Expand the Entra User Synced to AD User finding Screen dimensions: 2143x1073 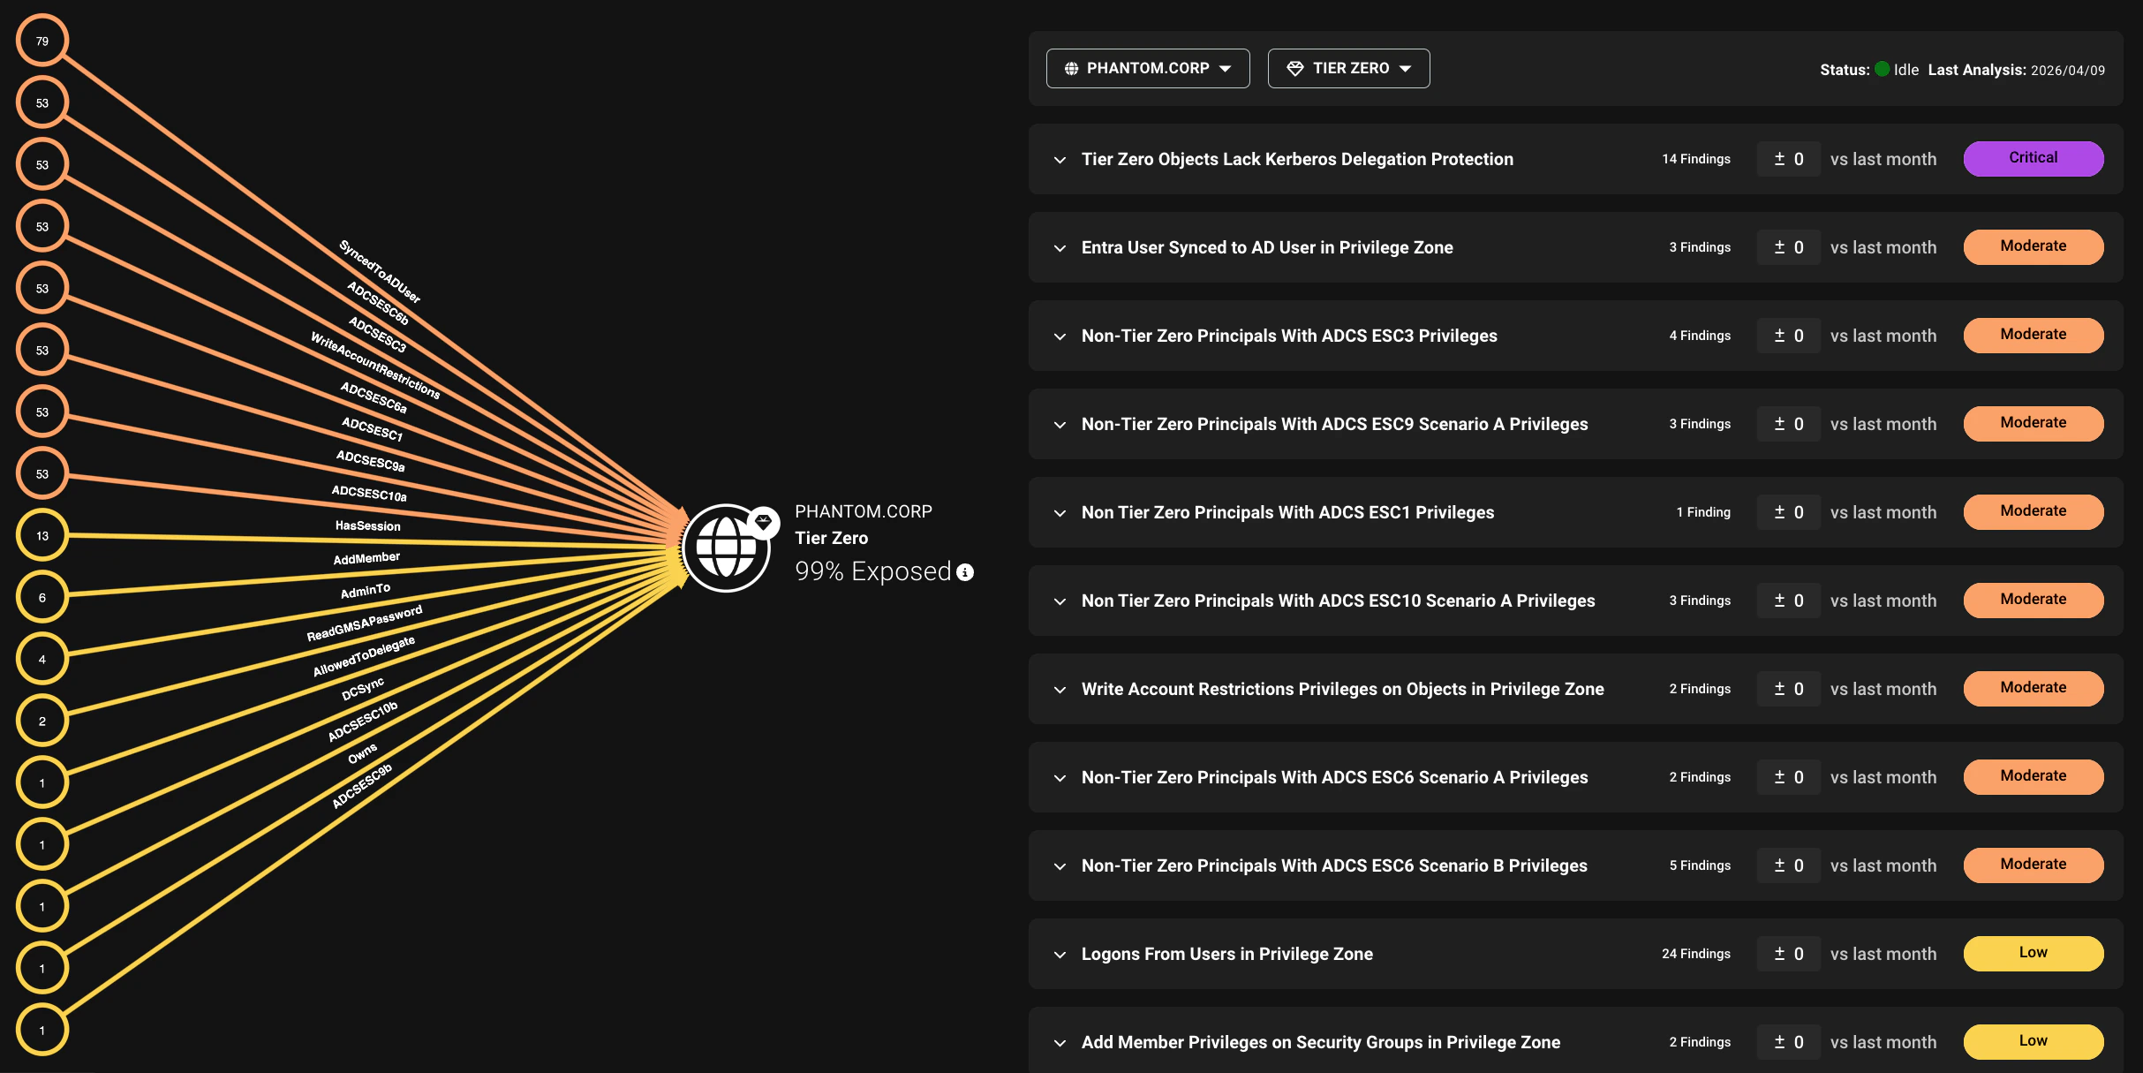pos(1060,249)
